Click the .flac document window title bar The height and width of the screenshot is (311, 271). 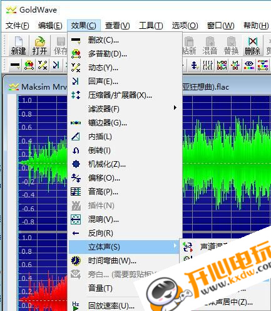click(x=138, y=87)
